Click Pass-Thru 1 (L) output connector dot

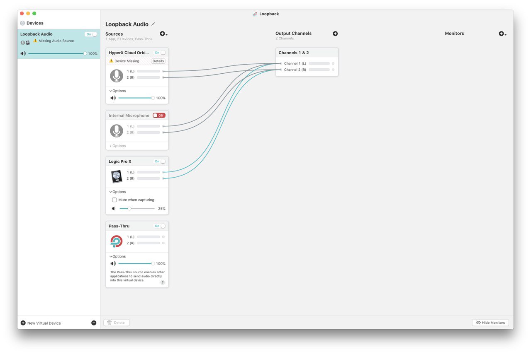point(163,237)
